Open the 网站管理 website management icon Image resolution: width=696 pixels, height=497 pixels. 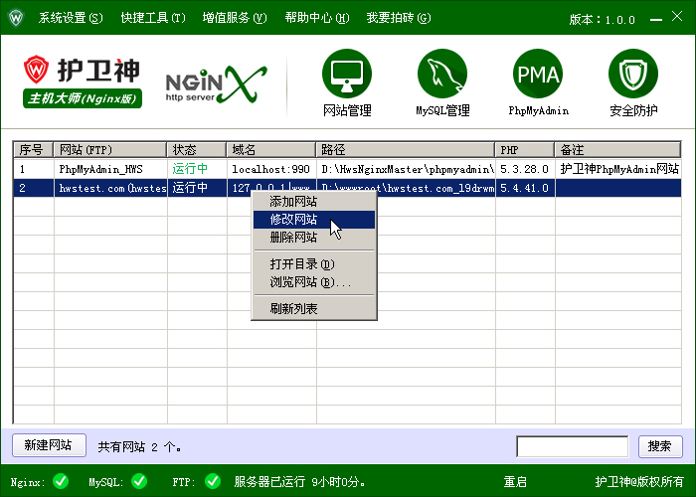pos(347,74)
